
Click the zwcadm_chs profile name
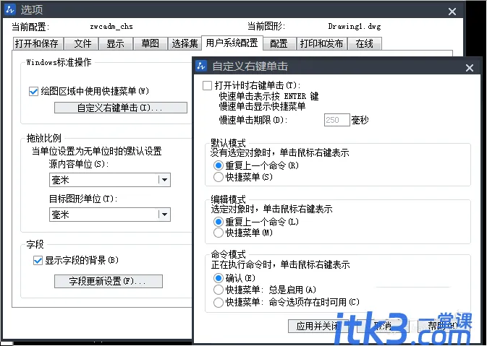point(111,27)
